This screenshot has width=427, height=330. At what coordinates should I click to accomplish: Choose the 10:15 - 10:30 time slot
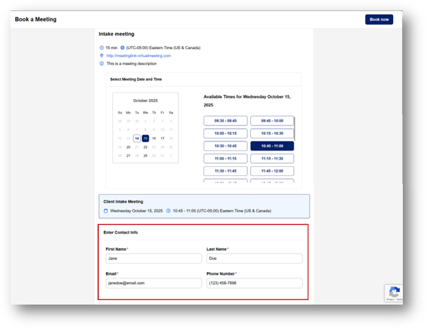point(272,133)
